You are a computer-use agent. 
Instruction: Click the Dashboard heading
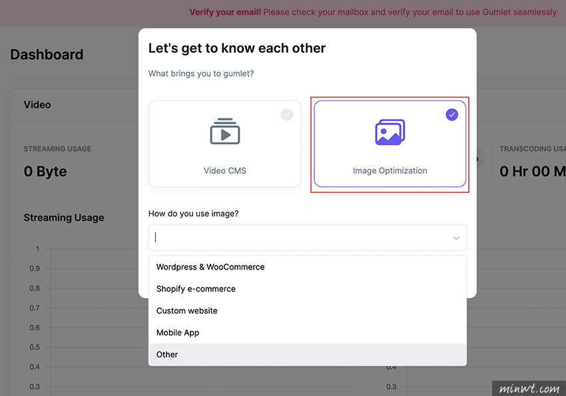pyautogui.click(x=47, y=55)
